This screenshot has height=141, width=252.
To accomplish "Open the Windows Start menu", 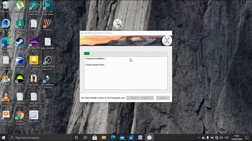I will point(4,137).
